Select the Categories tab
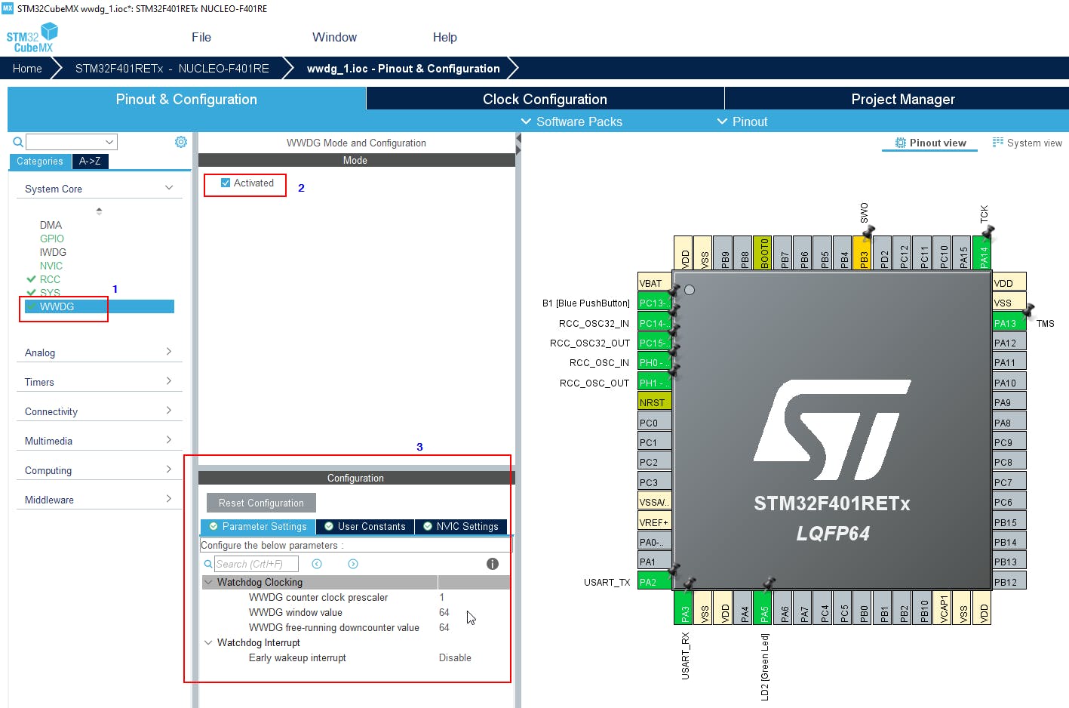Viewport: 1069px width, 708px height. coord(40,161)
